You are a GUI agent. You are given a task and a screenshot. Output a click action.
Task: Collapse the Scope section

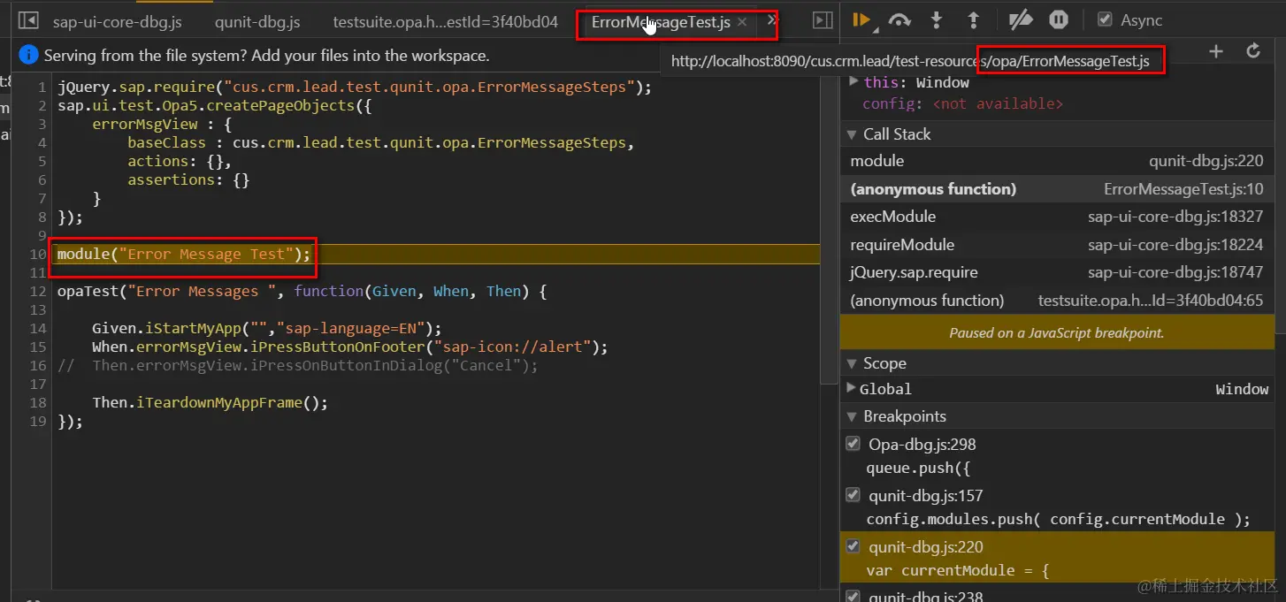(x=853, y=363)
